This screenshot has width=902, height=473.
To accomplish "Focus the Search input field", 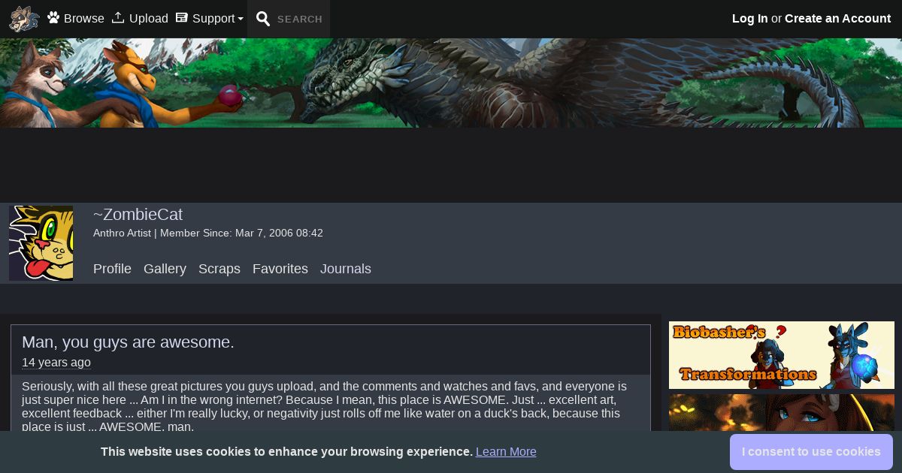I will pyautogui.click(x=301, y=20).
